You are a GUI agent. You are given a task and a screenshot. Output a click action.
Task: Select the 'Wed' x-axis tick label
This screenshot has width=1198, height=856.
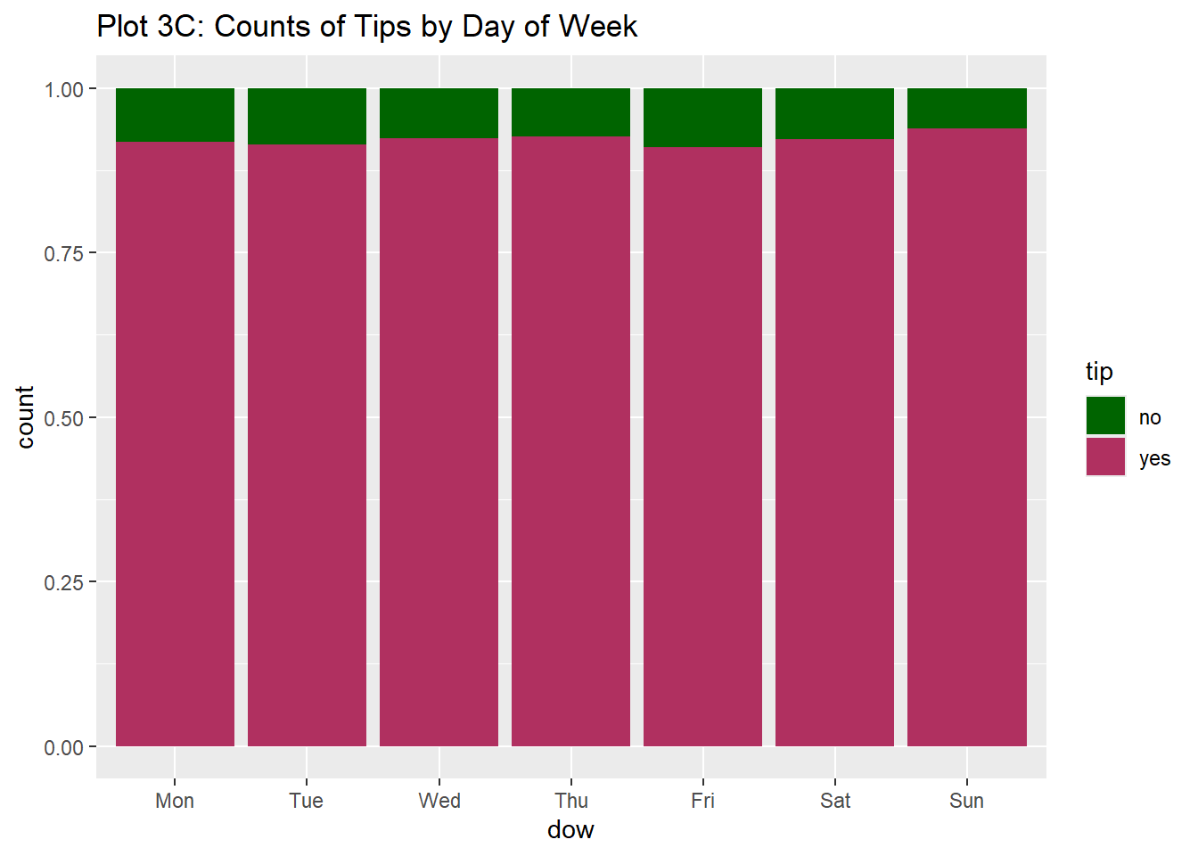pos(439,801)
